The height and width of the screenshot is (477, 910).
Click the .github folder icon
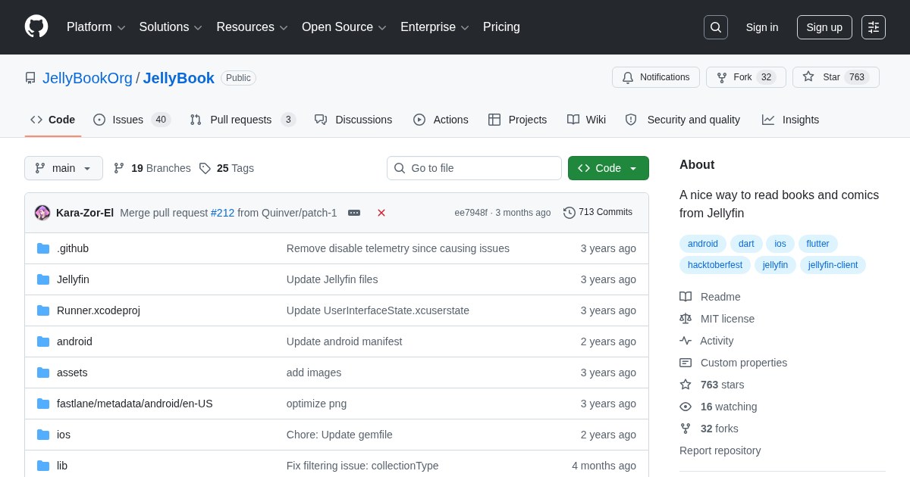coord(43,248)
